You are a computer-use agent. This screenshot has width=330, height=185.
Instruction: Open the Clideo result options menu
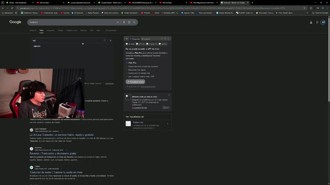(x=62, y=169)
